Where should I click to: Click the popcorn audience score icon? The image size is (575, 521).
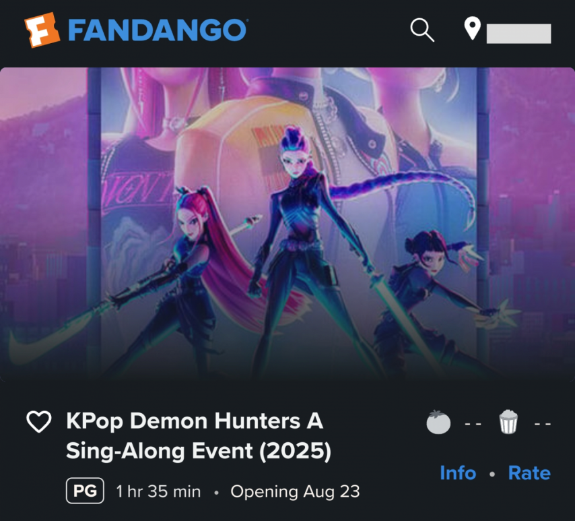pyautogui.click(x=508, y=422)
